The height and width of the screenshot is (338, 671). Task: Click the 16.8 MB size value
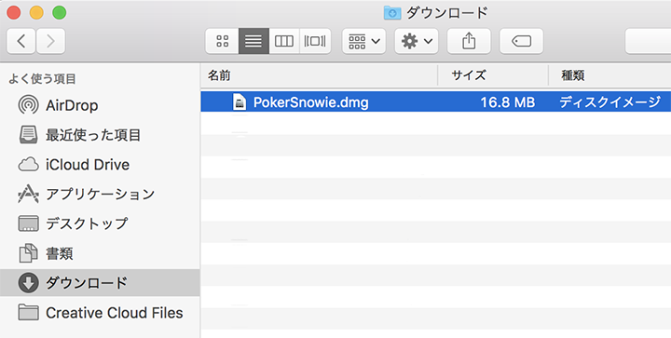508,102
